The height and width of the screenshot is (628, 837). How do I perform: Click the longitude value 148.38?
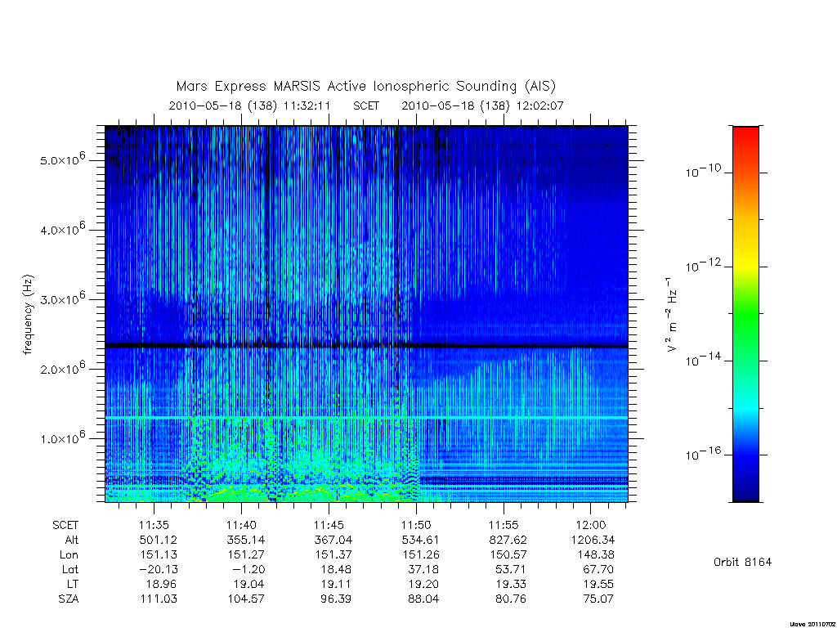(x=595, y=555)
